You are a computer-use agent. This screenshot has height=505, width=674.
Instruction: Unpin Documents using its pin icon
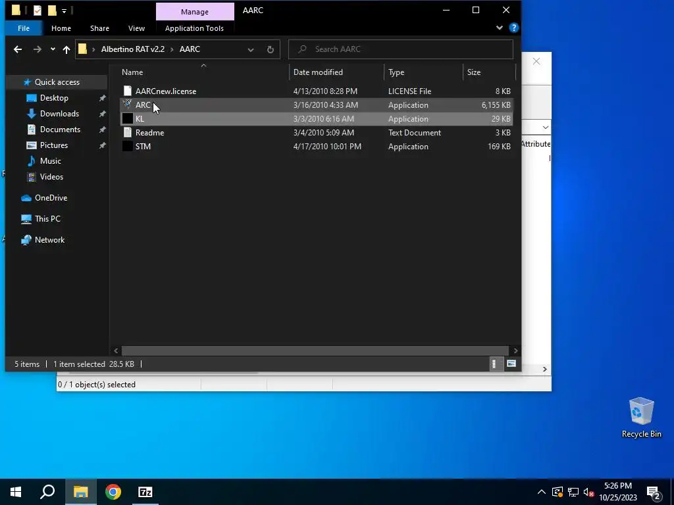coord(102,130)
